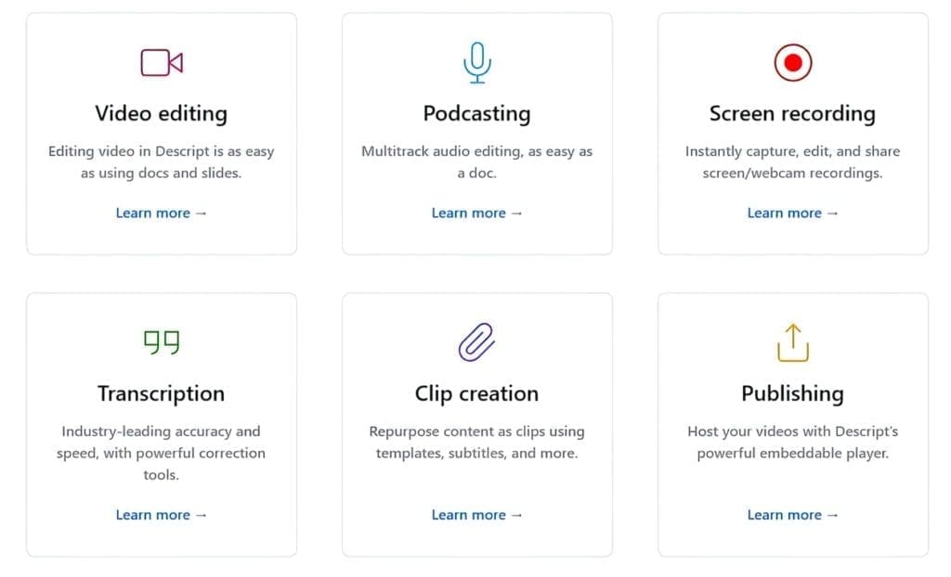Image resolution: width=951 pixels, height=577 pixels.
Task: Click the Host your videos description text
Action: (793, 442)
